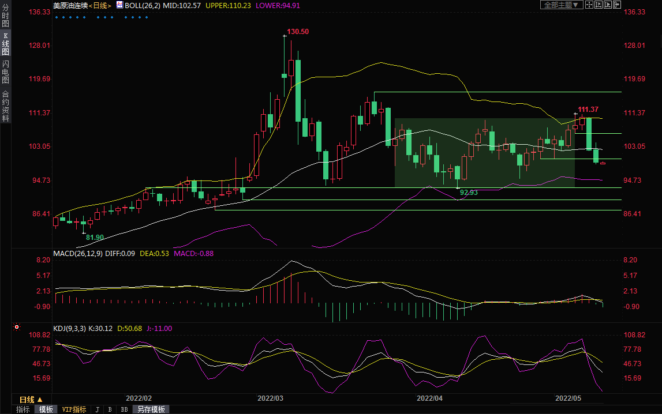Select the 模板 tab at bottom
Screen dimensions: 662x414
(46, 409)
